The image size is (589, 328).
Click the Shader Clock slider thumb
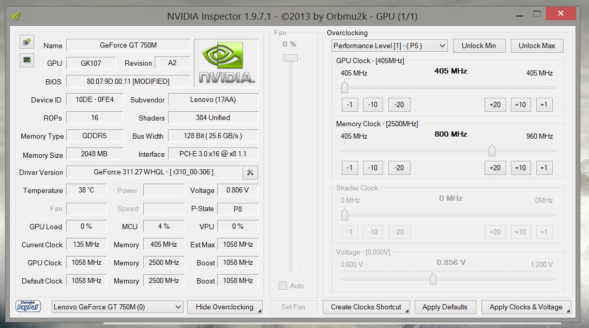click(344, 215)
